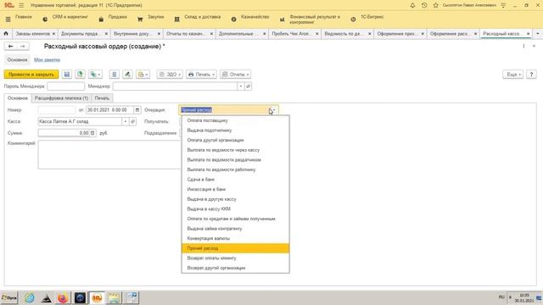Switch to Заказы клиентов open tab
The width and height of the screenshot is (543, 305).
[33, 34]
